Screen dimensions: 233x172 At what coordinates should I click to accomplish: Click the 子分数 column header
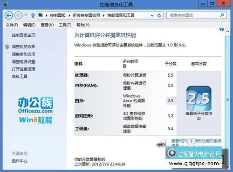[171, 64]
